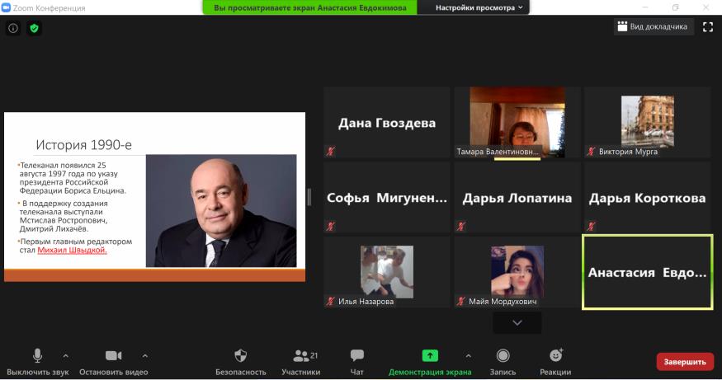Click the muted mic icon beside Илья Назарова
The width and height of the screenshot is (722, 380).
click(x=331, y=302)
